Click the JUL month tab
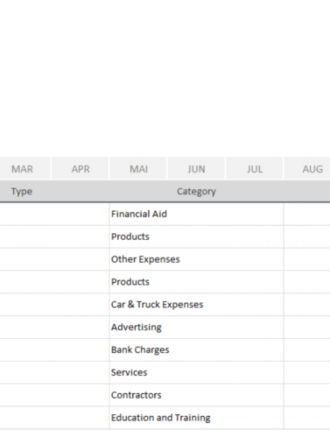 (254, 169)
